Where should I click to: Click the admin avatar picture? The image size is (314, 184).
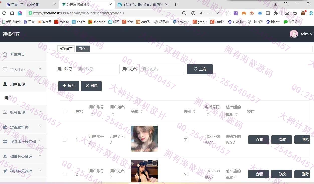294,34
